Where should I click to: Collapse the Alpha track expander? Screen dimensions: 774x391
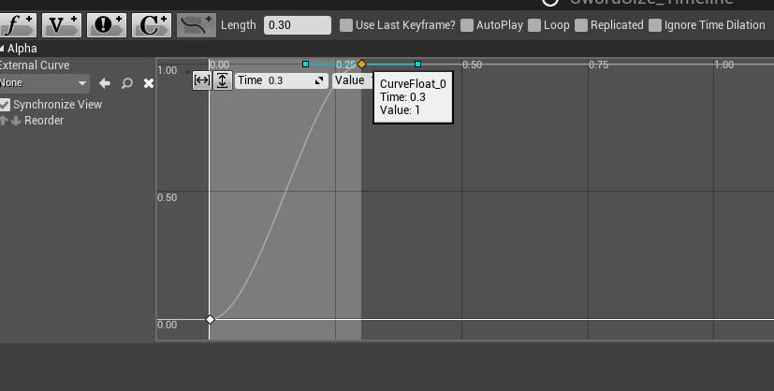click(x=3, y=48)
